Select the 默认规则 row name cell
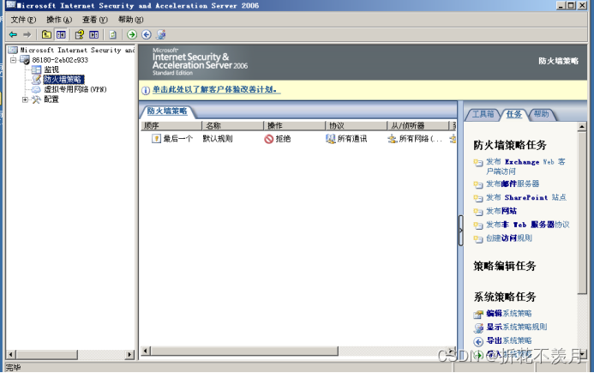This screenshot has width=594, height=373. (218, 139)
